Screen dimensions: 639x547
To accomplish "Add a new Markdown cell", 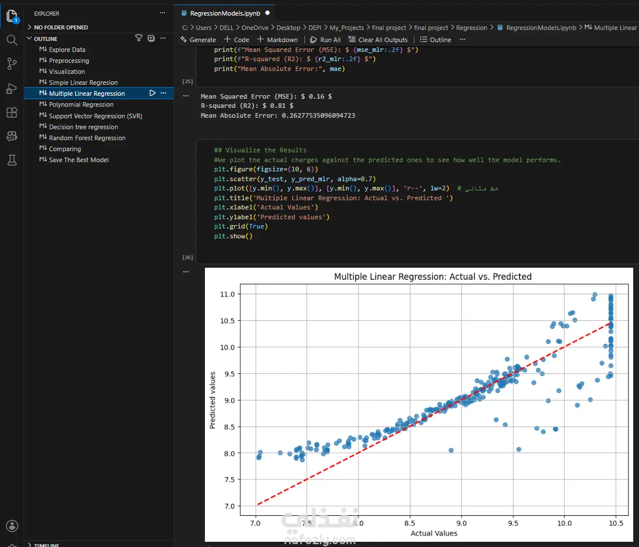I will 277,39.
